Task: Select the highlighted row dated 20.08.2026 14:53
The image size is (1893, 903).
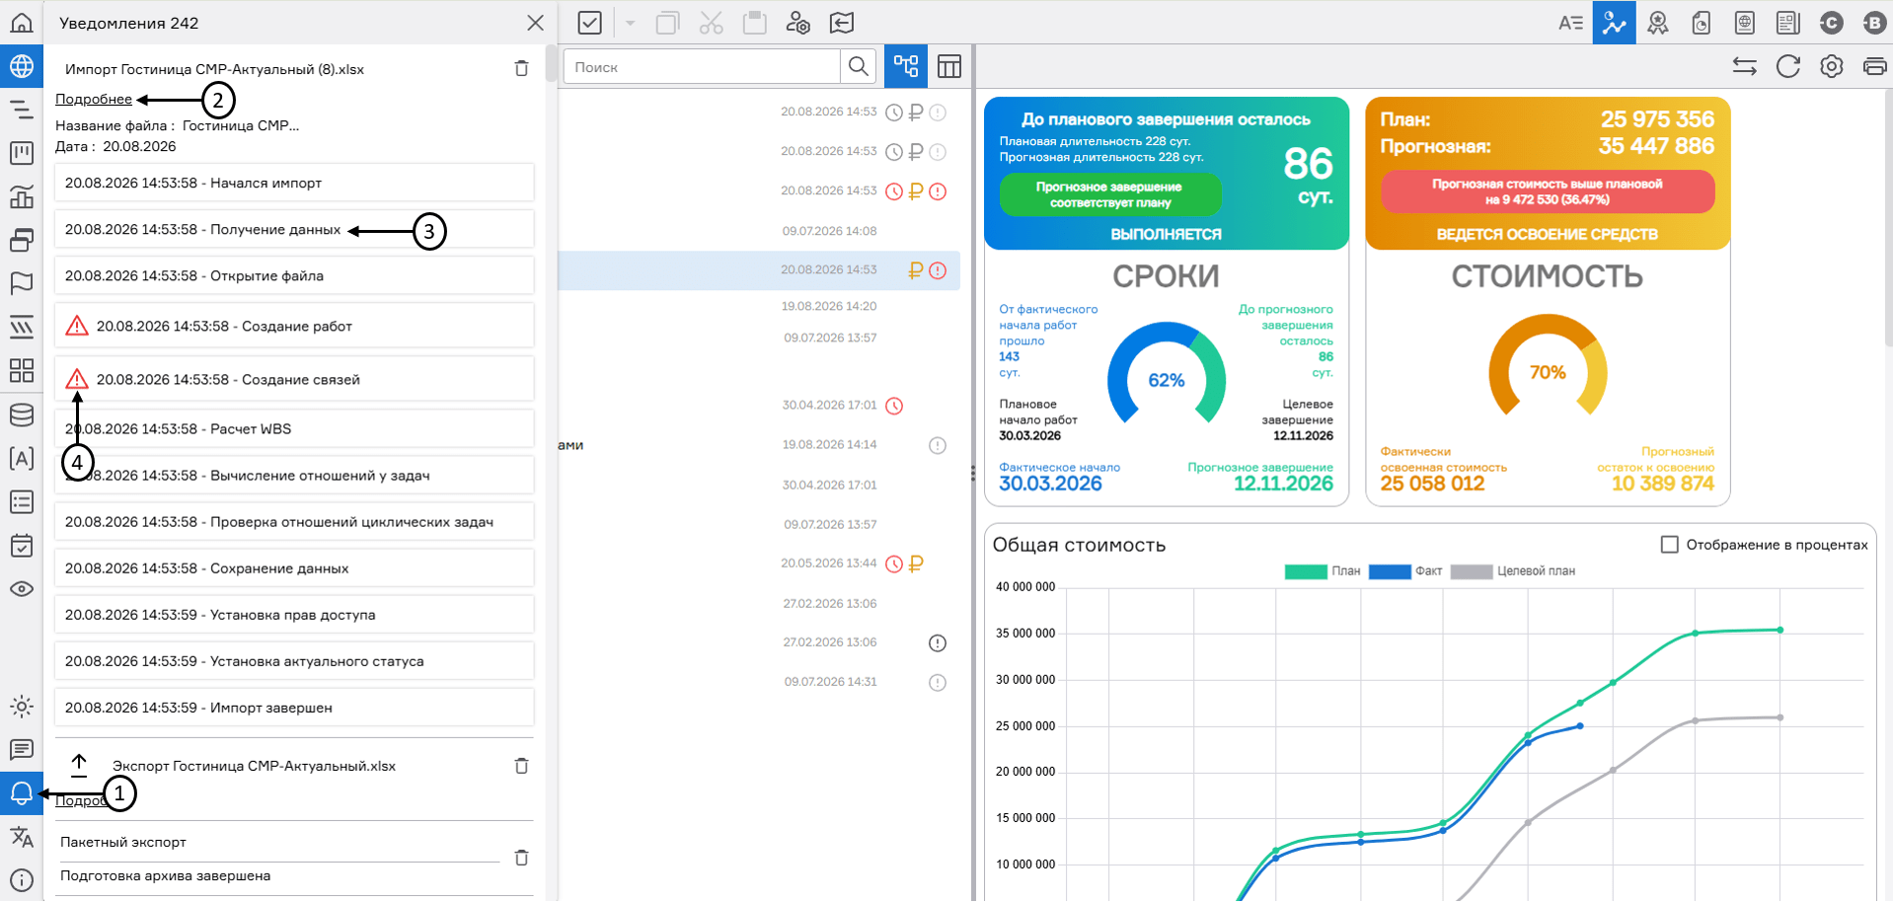Action: tap(759, 270)
